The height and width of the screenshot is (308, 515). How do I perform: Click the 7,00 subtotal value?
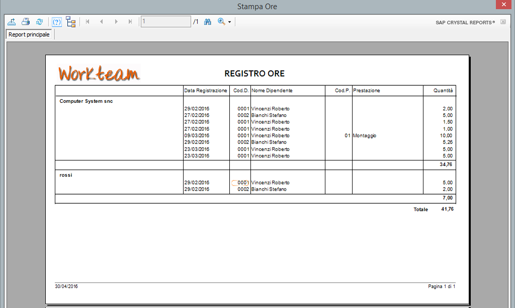448,198
